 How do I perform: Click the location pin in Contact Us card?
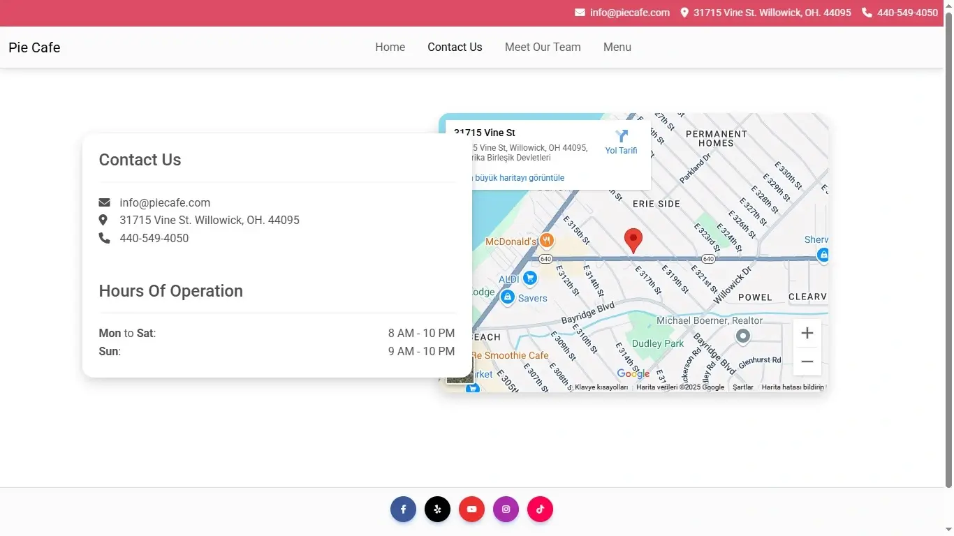(103, 220)
